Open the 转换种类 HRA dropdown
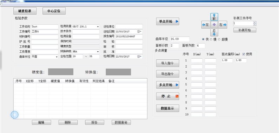This screenshot has width=279, height=133. click(x=98, y=52)
